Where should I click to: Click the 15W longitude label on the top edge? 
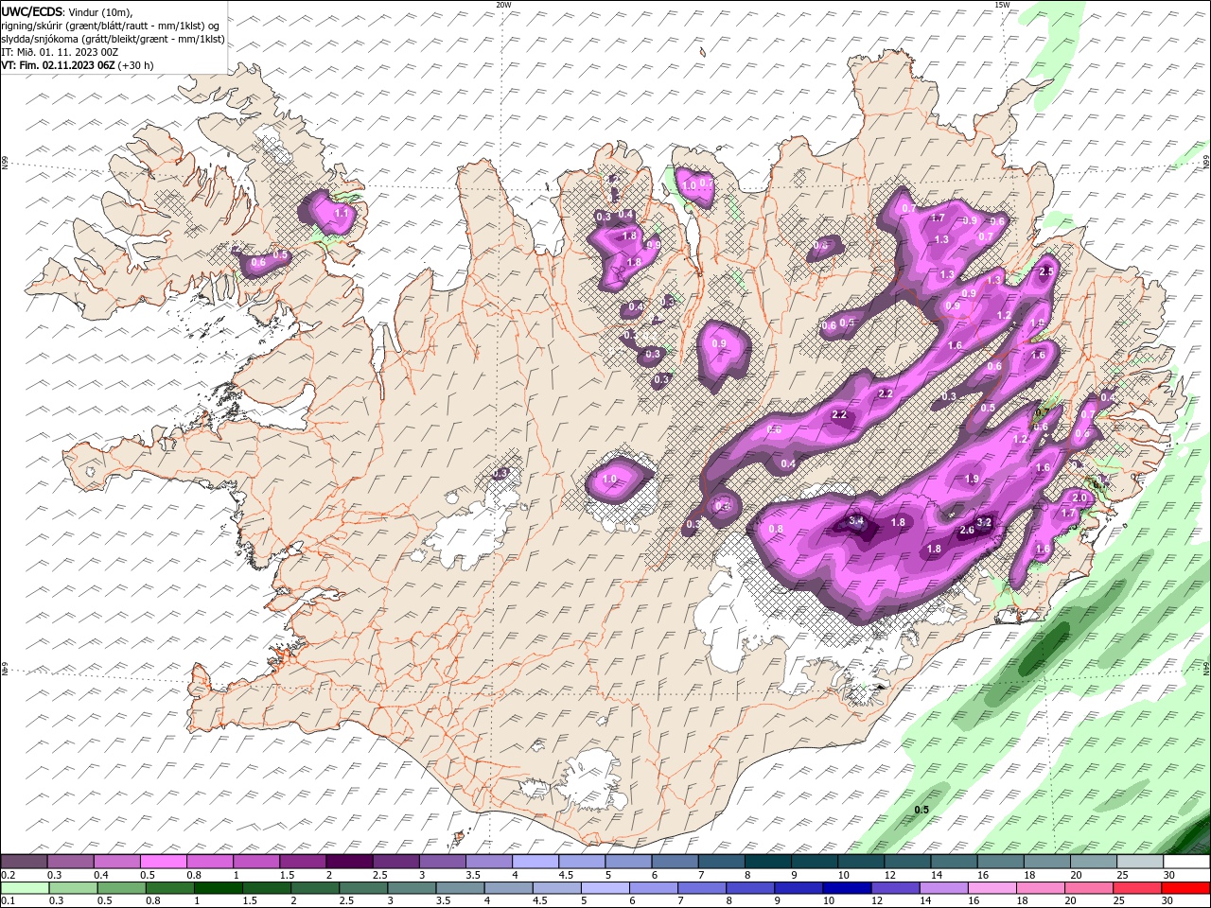pos(1002,5)
